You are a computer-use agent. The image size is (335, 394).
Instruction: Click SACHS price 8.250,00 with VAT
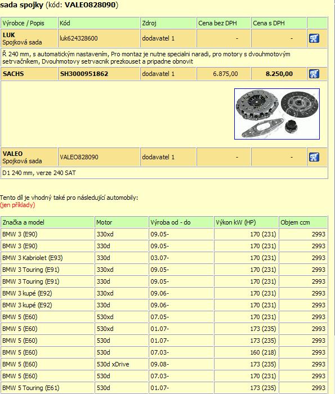(x=279, y=74)
